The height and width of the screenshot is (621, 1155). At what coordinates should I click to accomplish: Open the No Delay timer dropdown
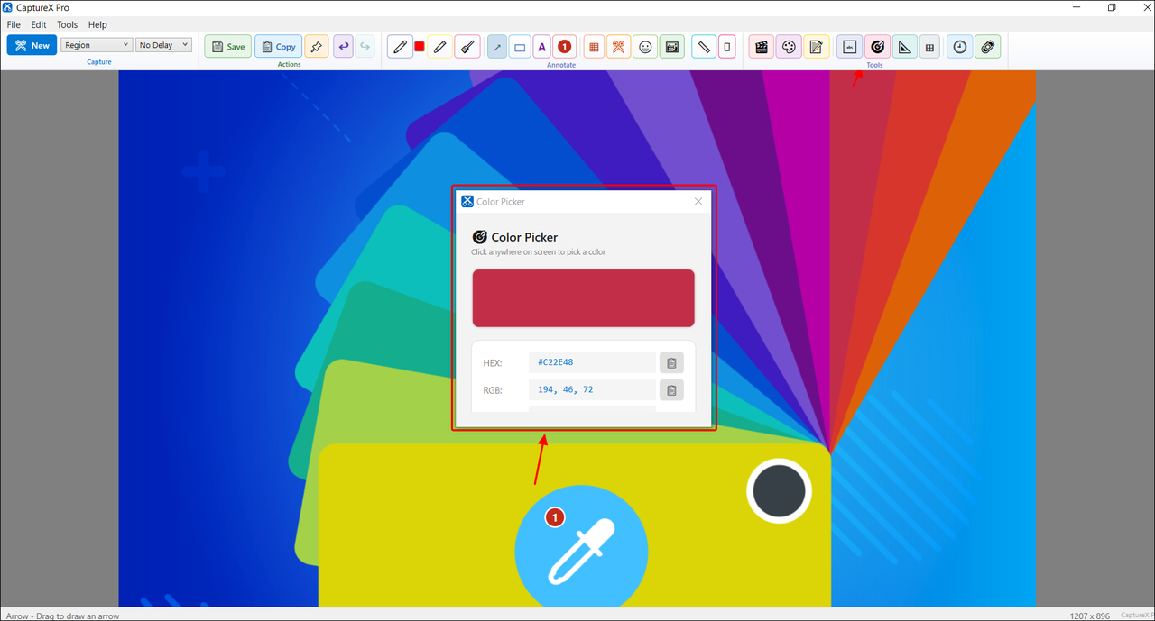coord(163,45)
